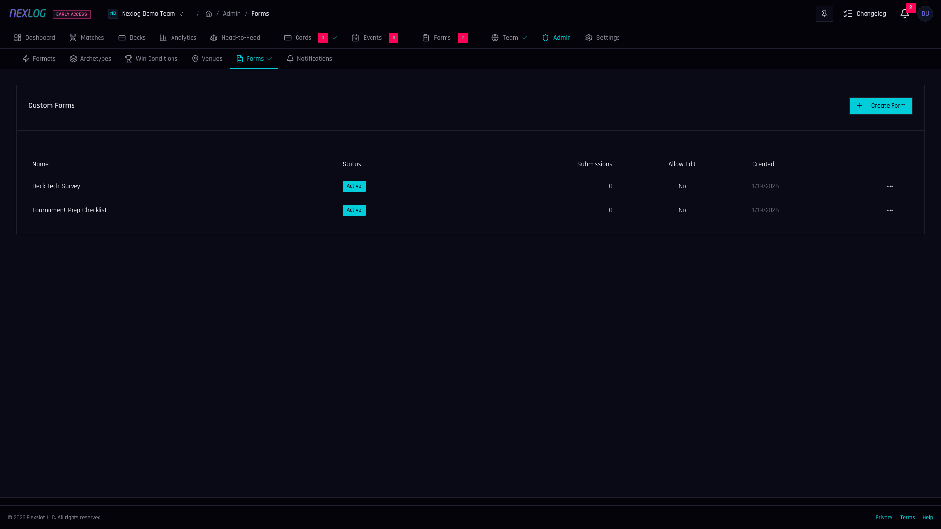Screen dimensions: 941x529
Task: Click the Events count badge
Action: click(394, 38)
